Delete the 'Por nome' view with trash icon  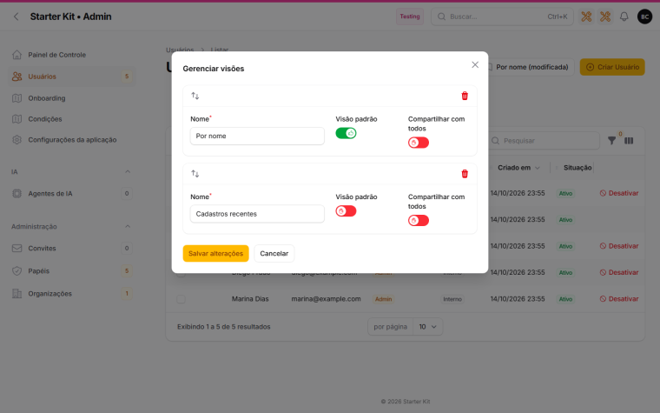tap(465, 96)
